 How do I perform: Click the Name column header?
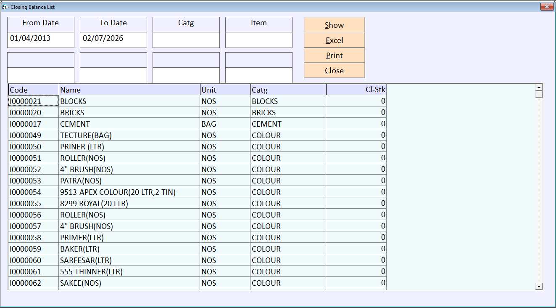[x=129, y=90]
